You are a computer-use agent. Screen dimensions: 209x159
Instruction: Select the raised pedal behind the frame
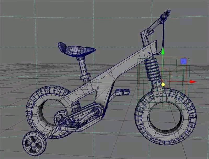(x=123, y=92)
